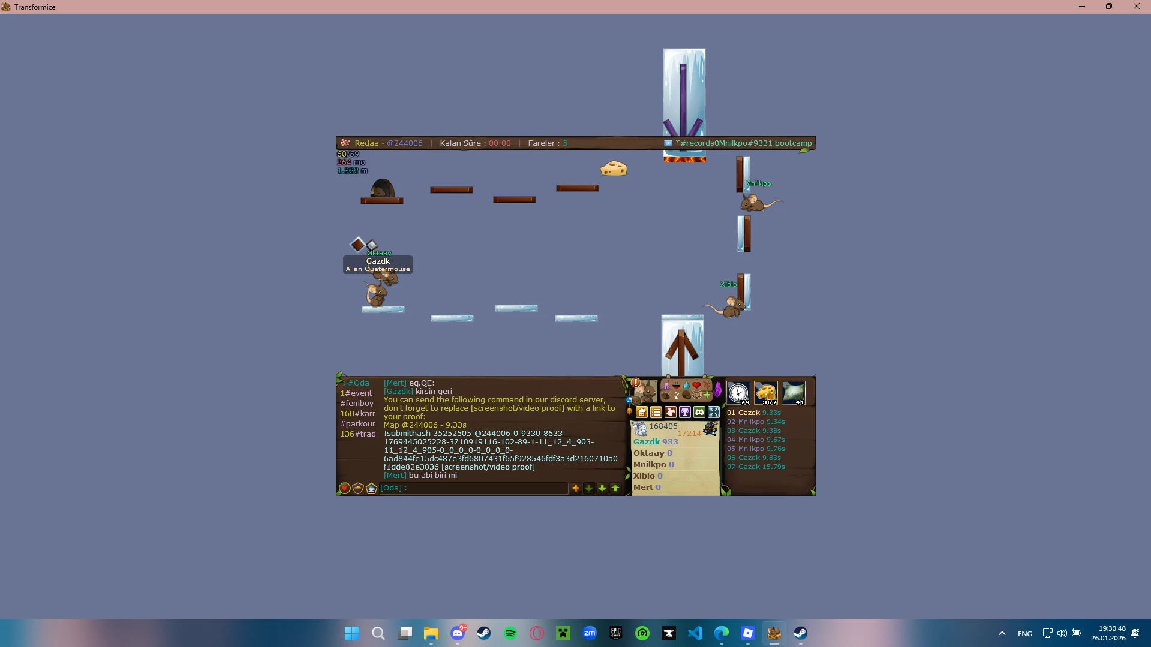Screen dimensions: 1151x647
Task: Open the volume control in system tray
Action: [x=1062, y=633]
